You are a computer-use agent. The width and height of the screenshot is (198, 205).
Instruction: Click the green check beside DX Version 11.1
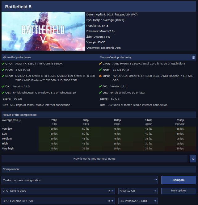tap(100, 86)
